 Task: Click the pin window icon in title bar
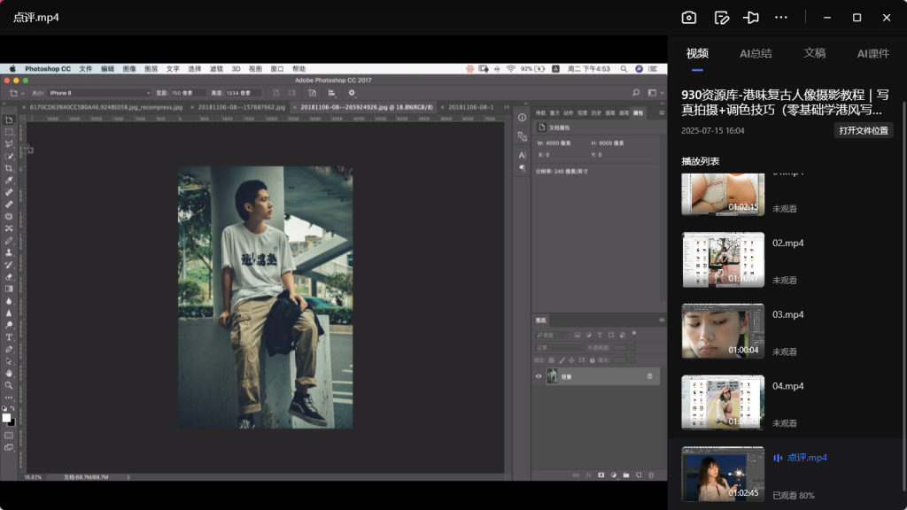(751, 18)
